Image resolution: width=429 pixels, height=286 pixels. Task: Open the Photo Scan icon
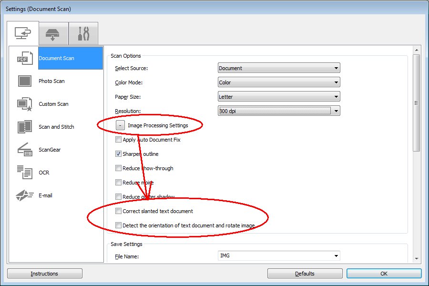[x=24, y=81]
